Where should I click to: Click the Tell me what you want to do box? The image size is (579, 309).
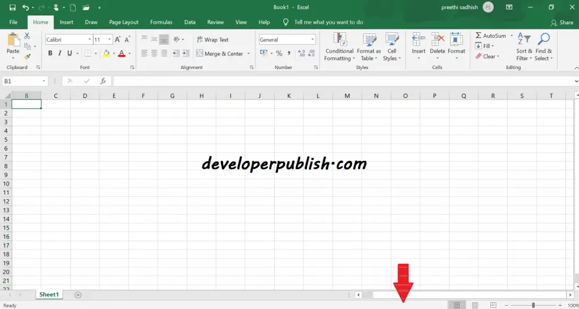coord(329,22)
